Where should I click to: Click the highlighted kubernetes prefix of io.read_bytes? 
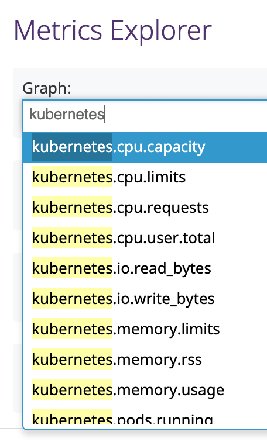[72, 268]
